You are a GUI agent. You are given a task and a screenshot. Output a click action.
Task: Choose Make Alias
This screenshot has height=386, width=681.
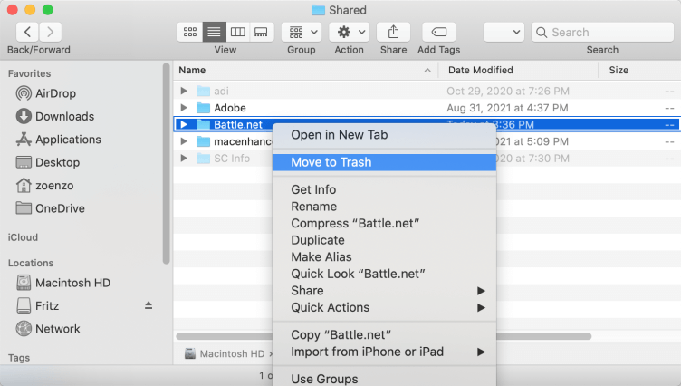pyautogui.click(x=384, y=257)
